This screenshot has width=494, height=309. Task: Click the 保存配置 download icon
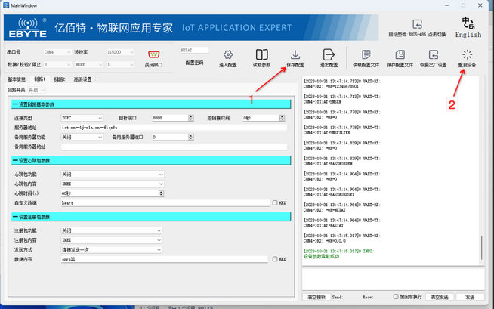(x=295, y=55)
